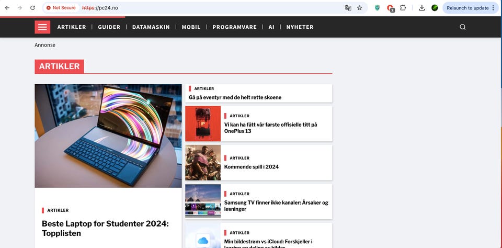502x248 pixels.
Task: Open OnePlus 13 første offisielle titt article
Action: 270,128
